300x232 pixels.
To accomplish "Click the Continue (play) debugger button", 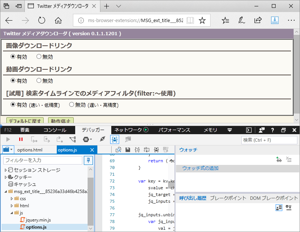I will [x=8, y=140].
